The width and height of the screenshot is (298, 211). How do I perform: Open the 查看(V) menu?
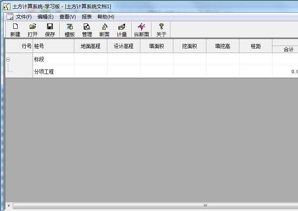point(67,17)
